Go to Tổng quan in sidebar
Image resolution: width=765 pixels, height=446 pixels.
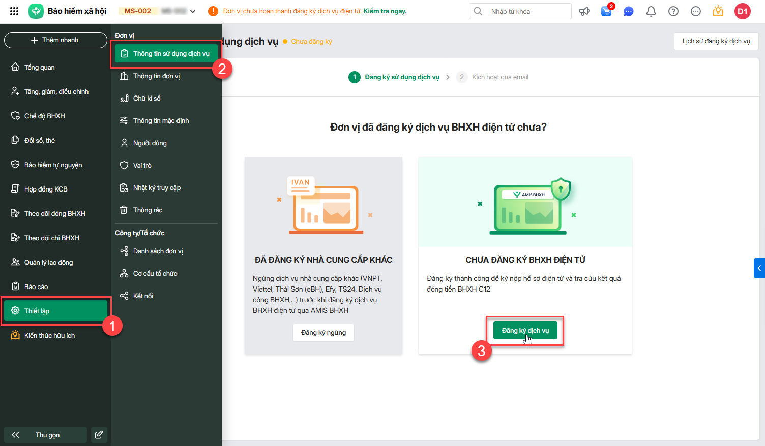tap(55, 67)
